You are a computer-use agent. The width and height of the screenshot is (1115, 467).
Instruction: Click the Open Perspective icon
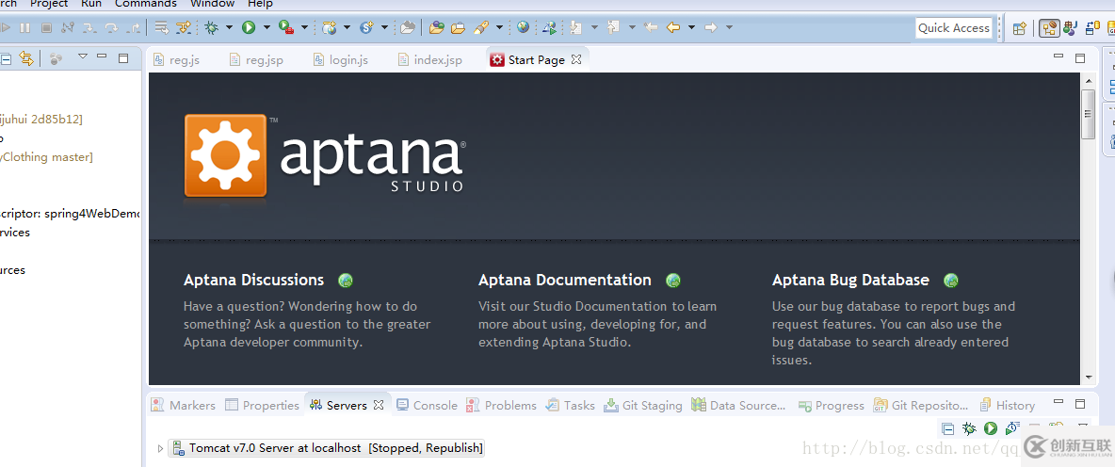click(x=1020, y=28)
